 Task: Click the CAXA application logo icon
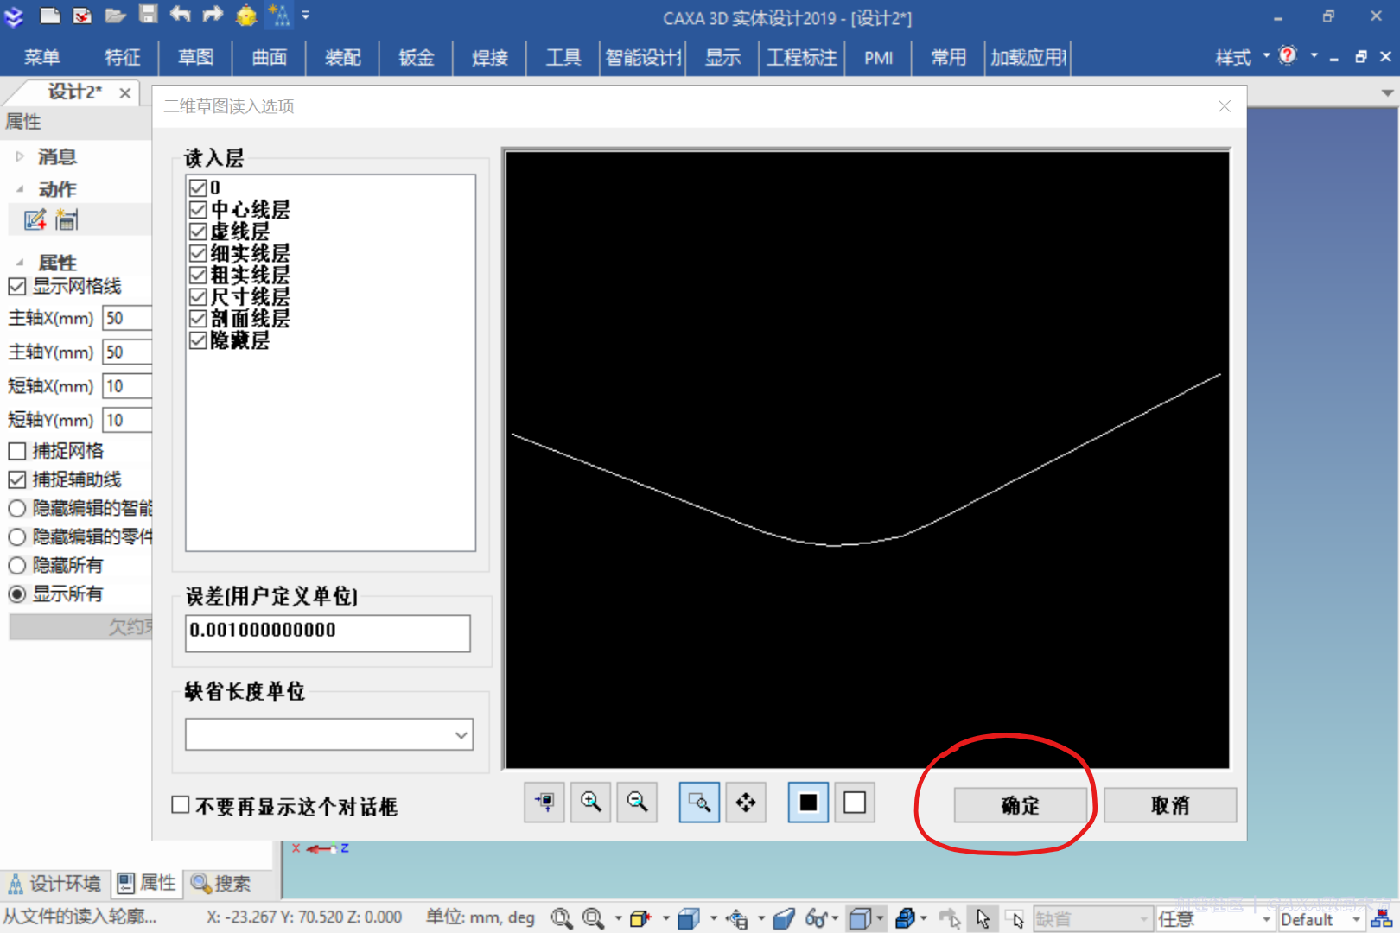(14, 16)
